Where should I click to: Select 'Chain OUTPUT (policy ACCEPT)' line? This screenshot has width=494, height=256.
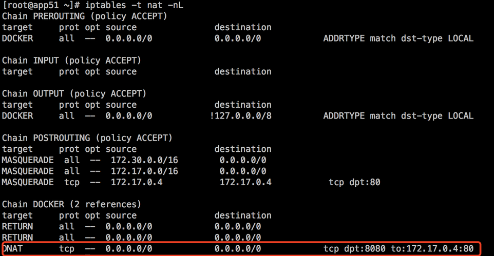click(74, 94)
